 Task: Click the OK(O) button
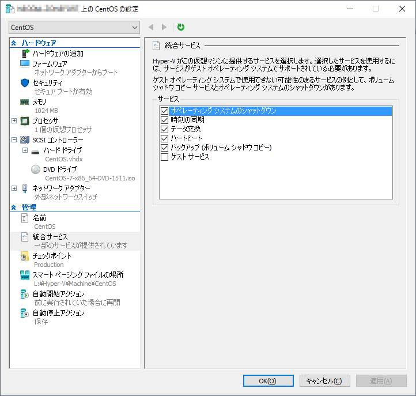268,381
